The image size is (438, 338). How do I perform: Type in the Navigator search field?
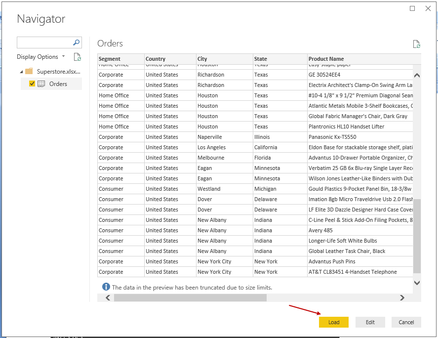coord(44,42)
